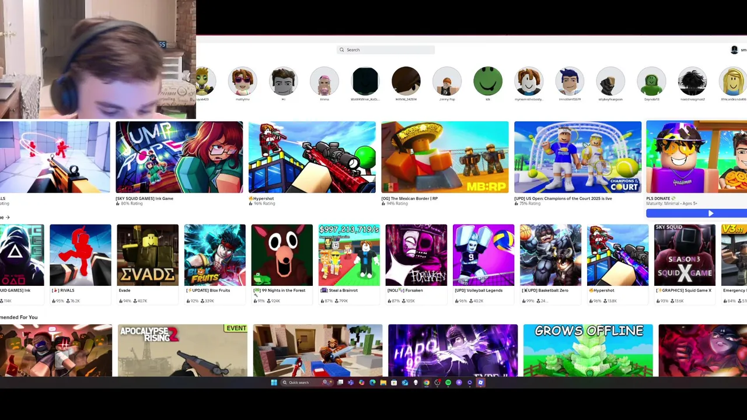Open the large Hypershot sniper banner
The height and width of the screenshot is (420, 747).
(x=312, y=157)
